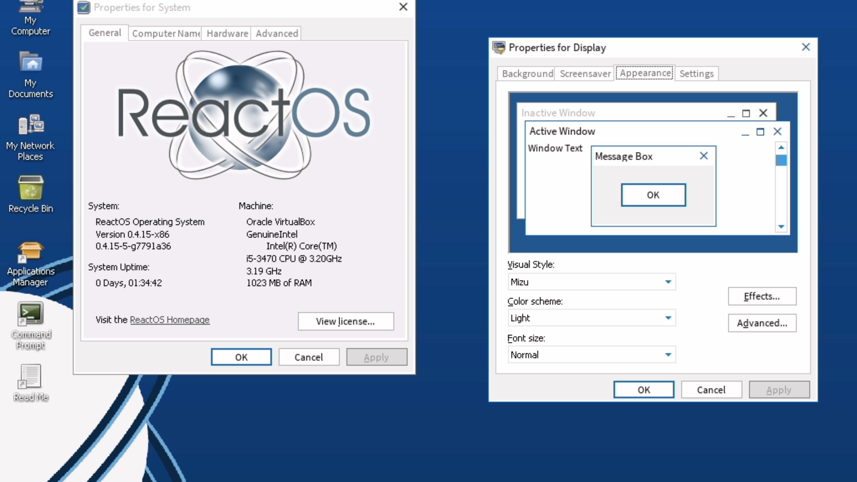Select the Background tab
857x482 pixels.
coord(527,73)
